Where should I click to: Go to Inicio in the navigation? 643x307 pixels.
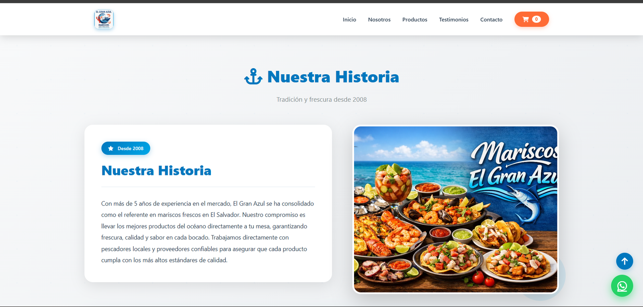pos(349,20)
